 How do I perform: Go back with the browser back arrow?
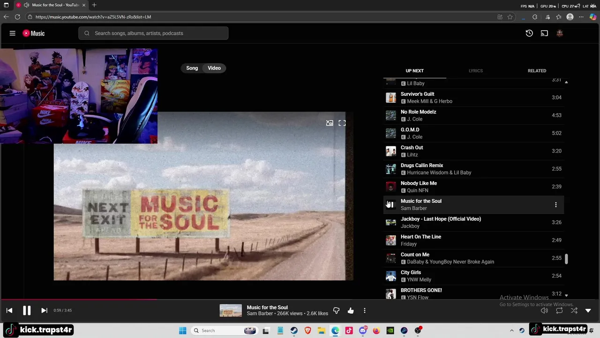6,17
